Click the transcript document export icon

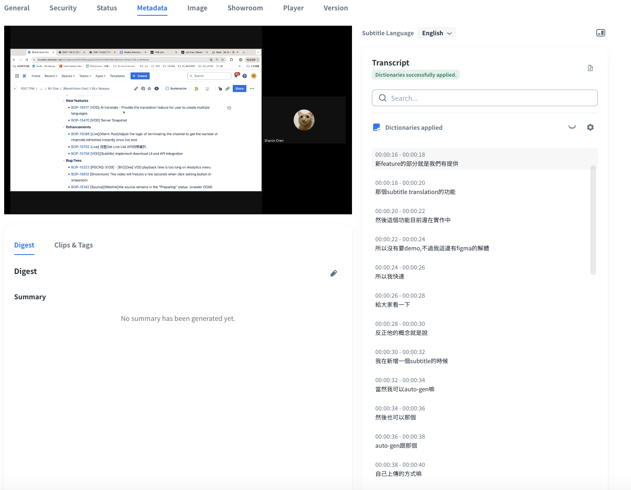pyautogui.click(x=590, y=68)
